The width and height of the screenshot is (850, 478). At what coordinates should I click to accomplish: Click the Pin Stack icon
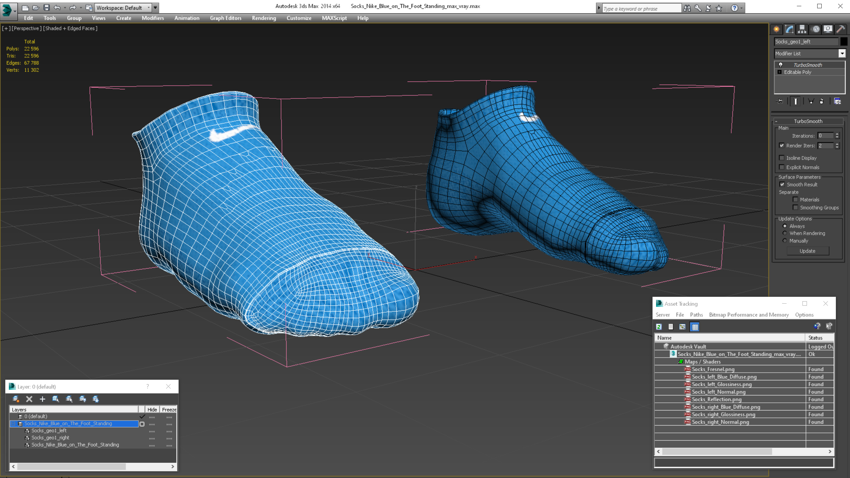point(780,101)
